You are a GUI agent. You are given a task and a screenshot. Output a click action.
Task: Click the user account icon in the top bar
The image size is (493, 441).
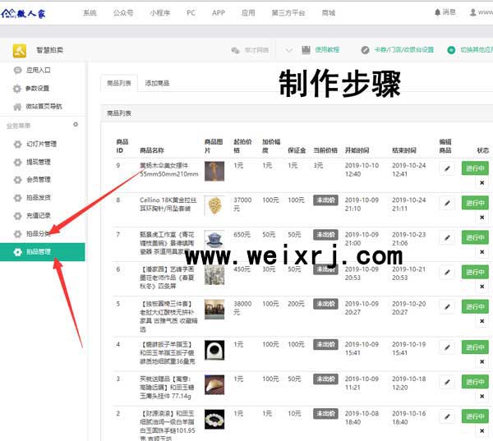coord(472,12)
